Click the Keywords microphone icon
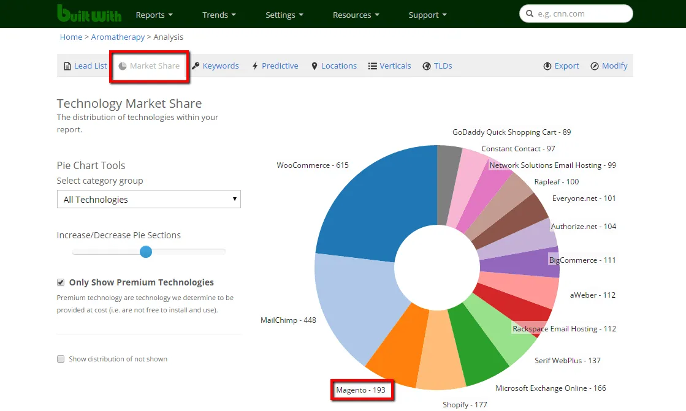This screenshot has height=411, width=686. (196, 66)
